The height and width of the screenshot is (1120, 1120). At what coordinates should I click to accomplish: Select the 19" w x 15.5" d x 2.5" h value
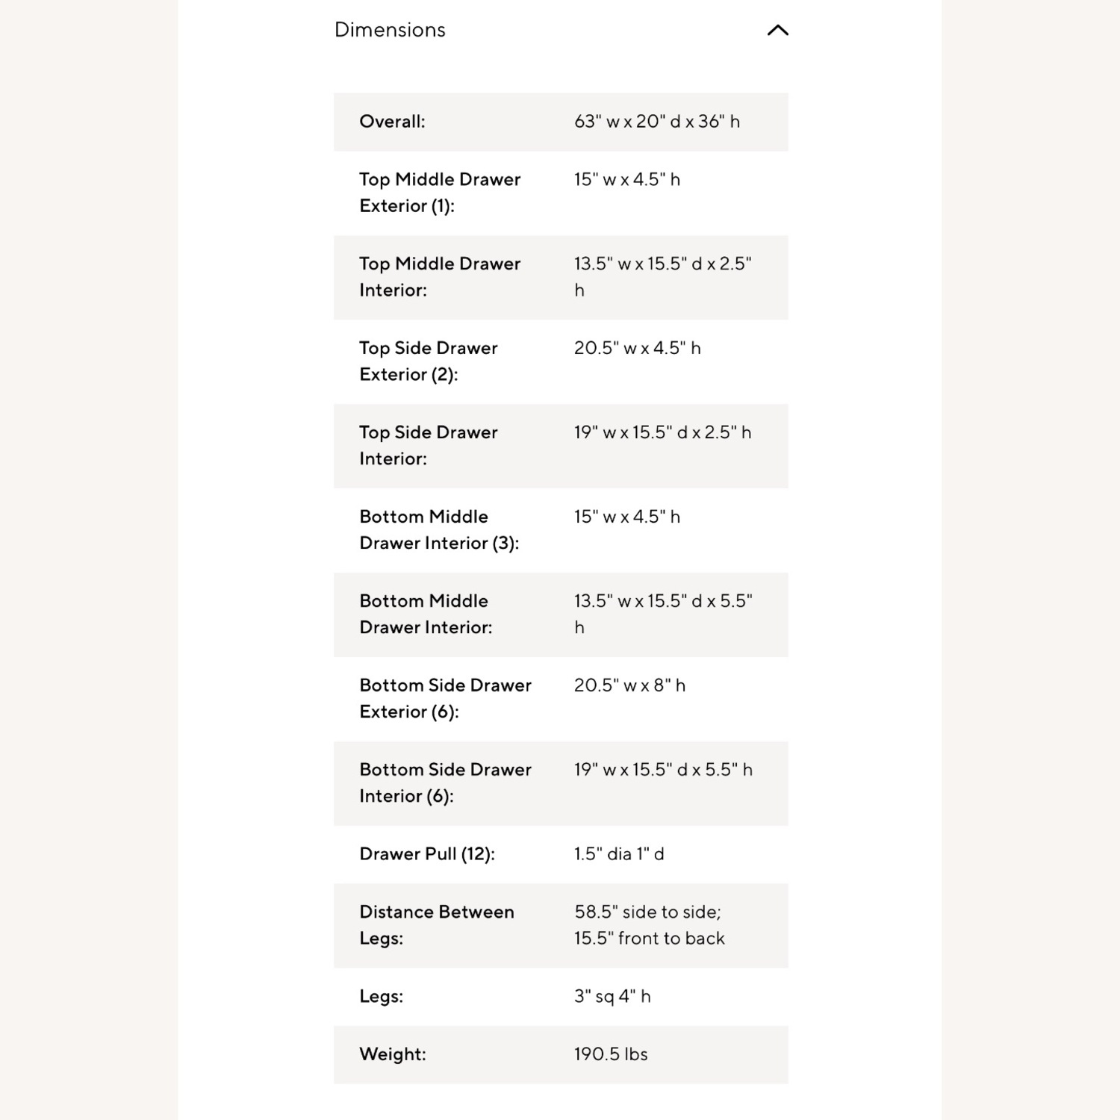(x=662, y=432)
